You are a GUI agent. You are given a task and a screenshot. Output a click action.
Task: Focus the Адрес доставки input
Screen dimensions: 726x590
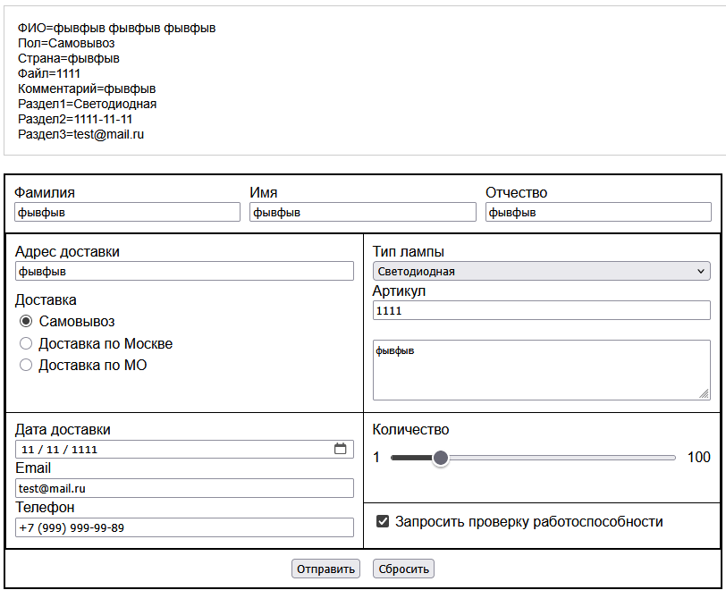coord(184,271)
